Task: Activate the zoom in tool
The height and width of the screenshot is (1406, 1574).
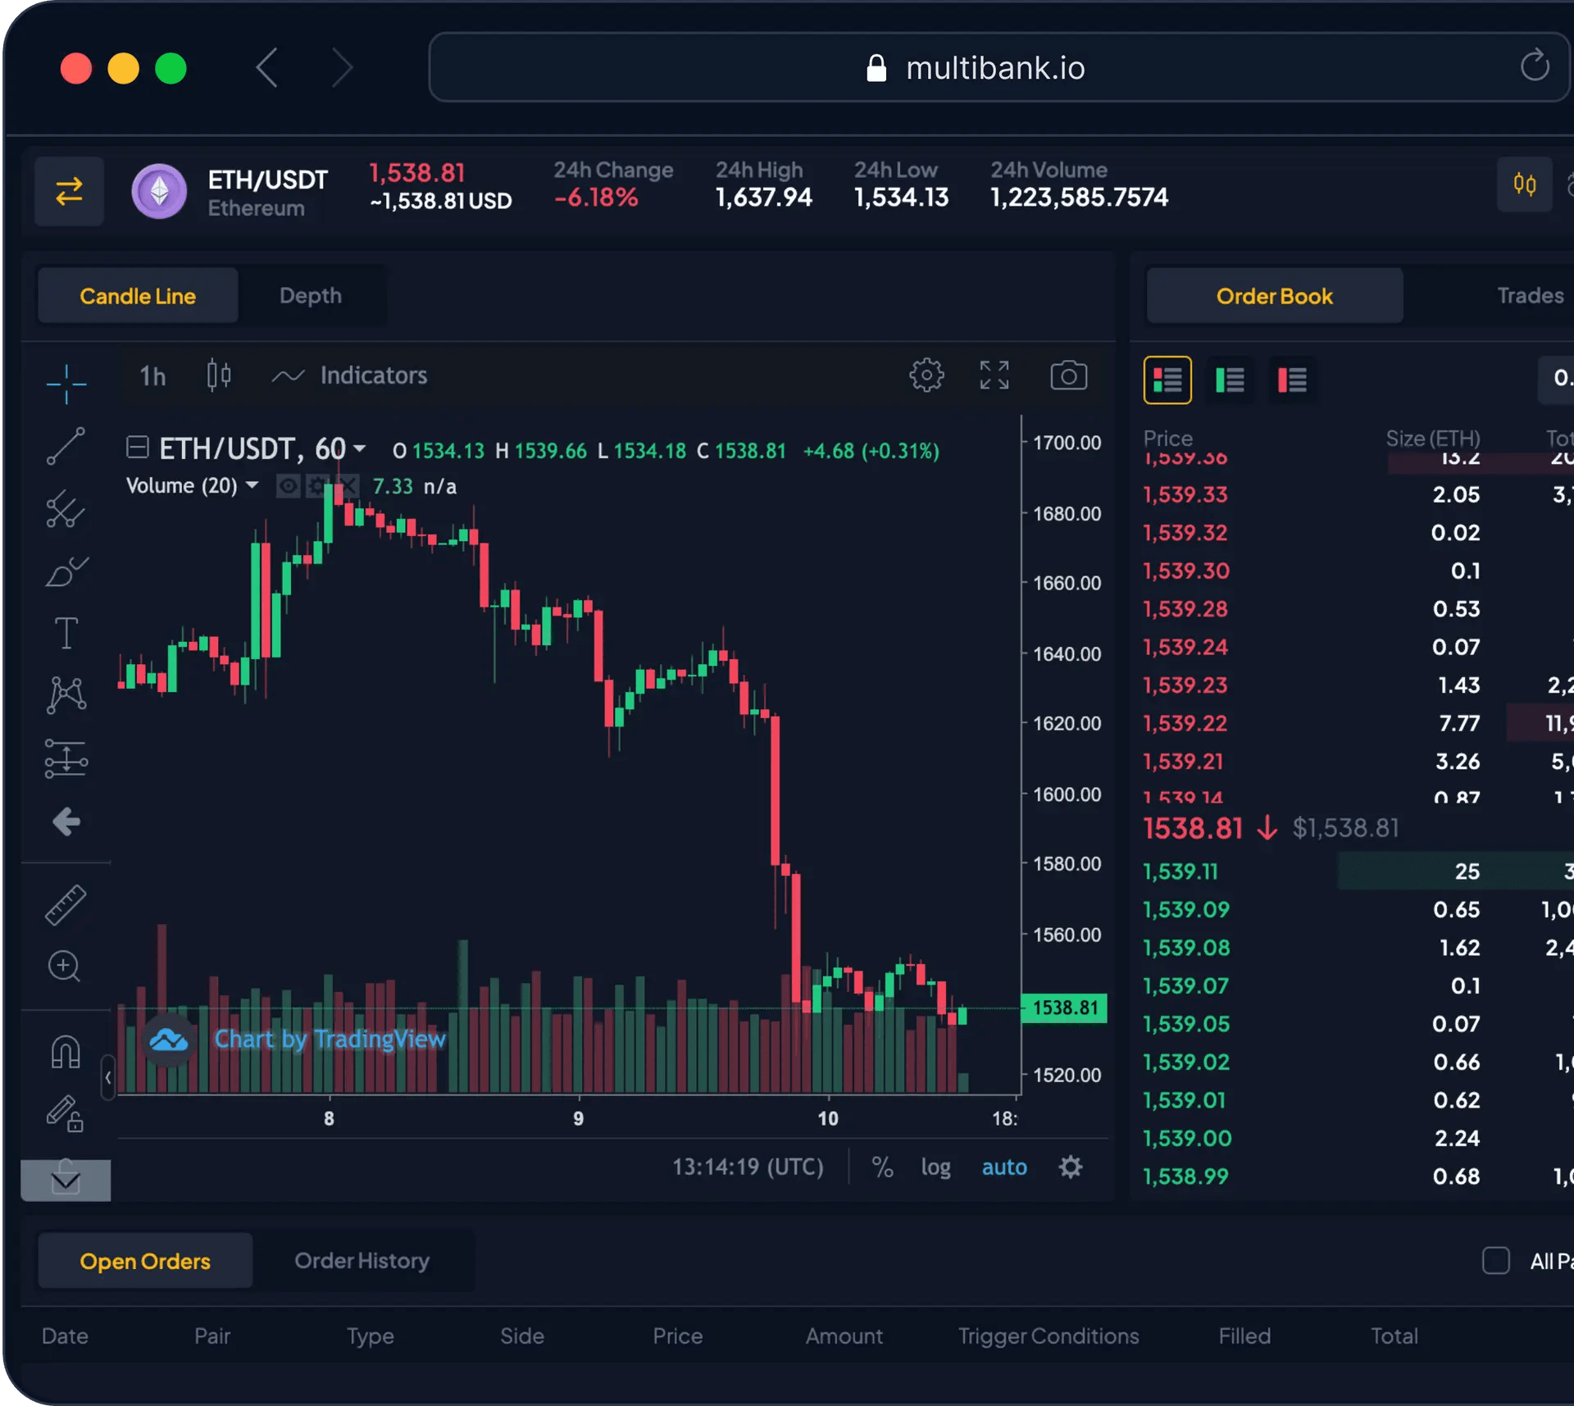Action: coord(65,966)
